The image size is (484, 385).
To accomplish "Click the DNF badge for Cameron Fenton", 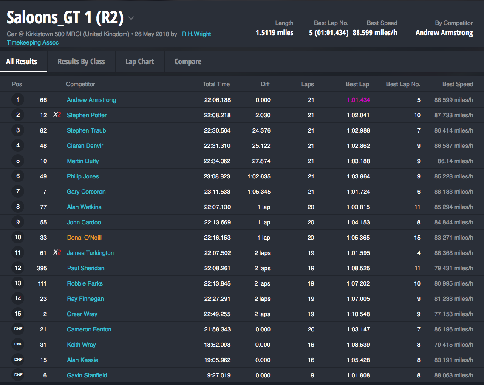I will pyautogui.click(x=18, y=329).
